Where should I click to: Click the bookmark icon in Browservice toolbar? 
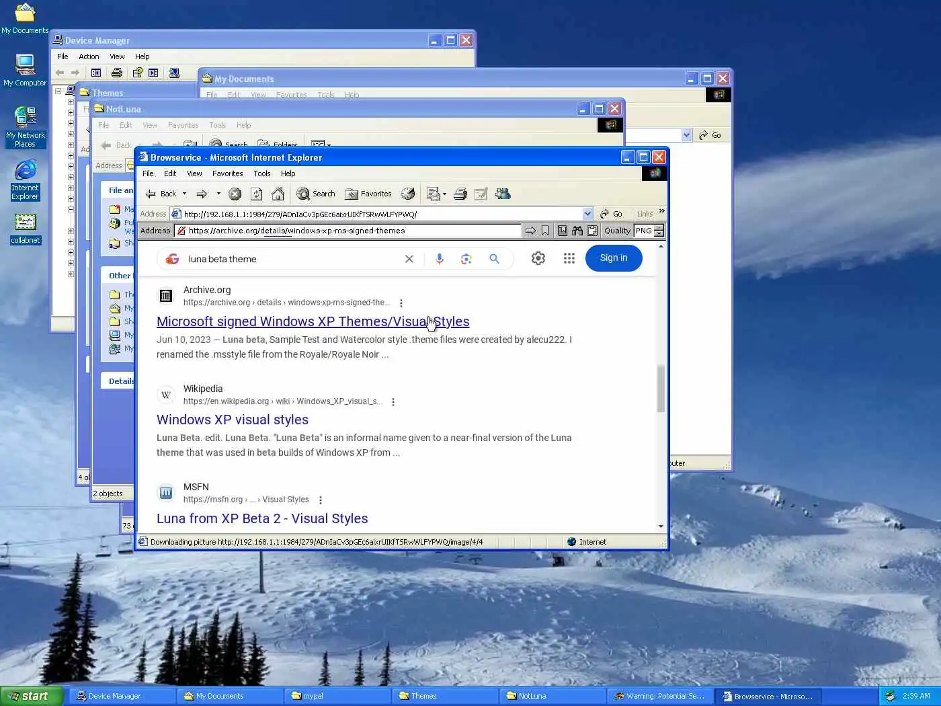pos(545,231)
